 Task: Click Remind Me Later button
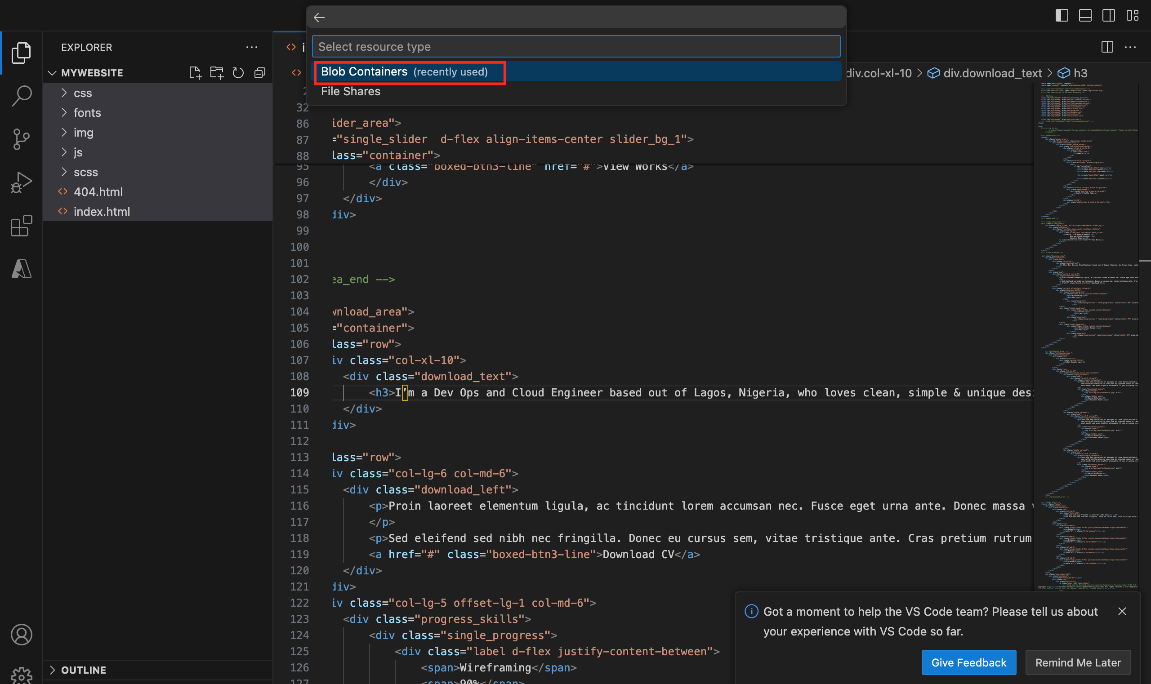(1077, 662)
